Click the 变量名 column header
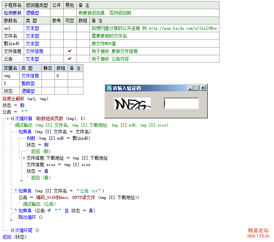The height and width of the screenshot is (242, 274). (11, 68)
